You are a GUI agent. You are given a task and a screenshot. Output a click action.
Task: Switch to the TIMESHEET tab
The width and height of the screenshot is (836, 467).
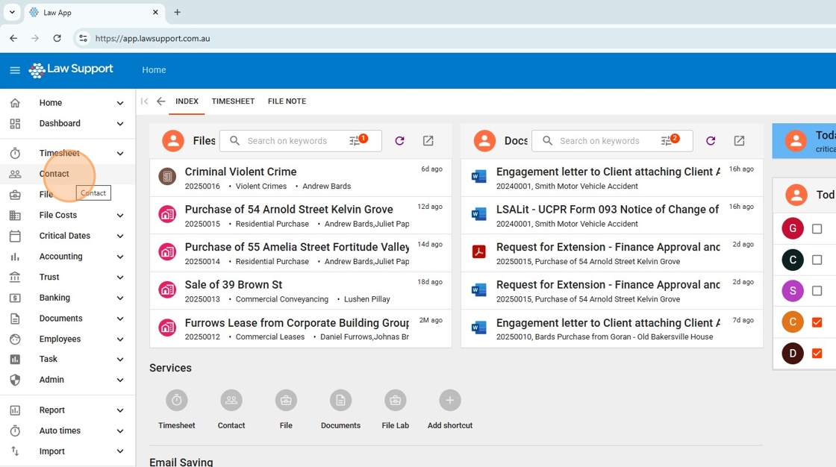tap(233, 101)
